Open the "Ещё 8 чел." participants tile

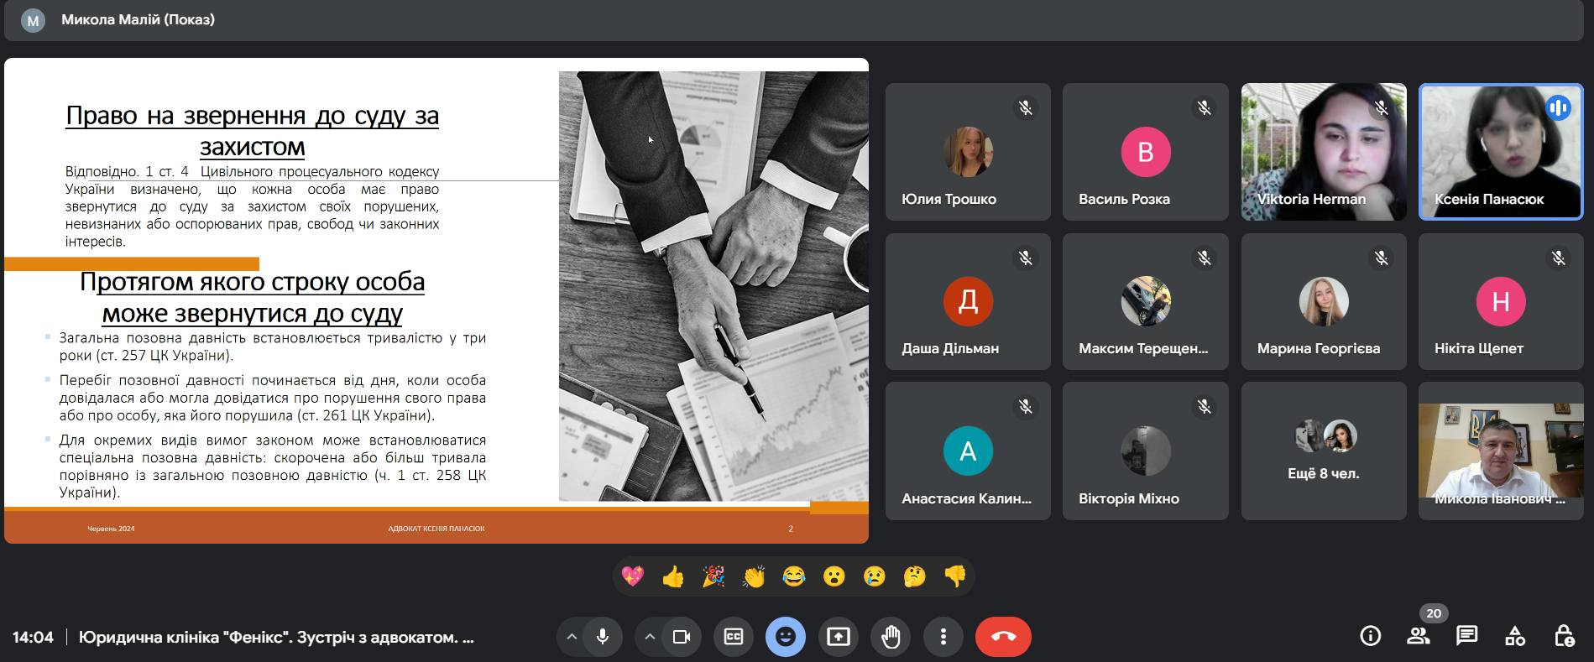(x=1323, y=451)
